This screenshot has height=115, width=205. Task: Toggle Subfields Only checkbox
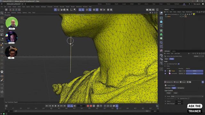pos(188,99)
